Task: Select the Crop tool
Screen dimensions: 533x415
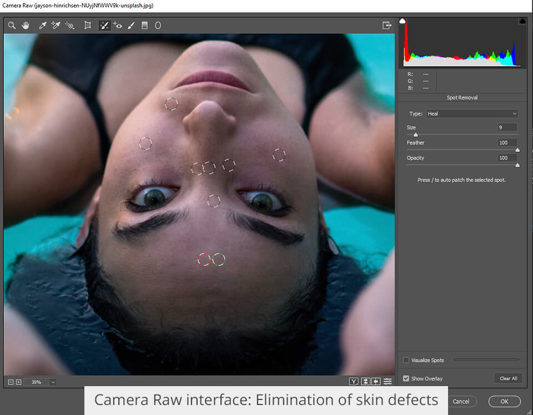Action: pos(88,25)
